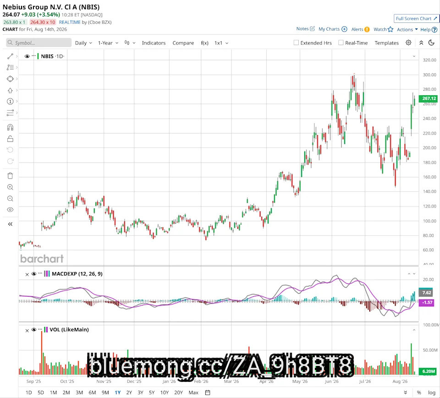
Task: Hide the NBIS main series
Action: pos(27,56)
